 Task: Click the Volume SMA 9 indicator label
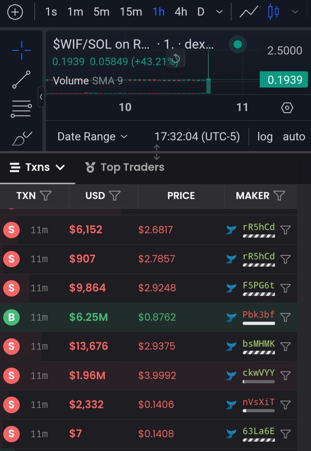coord(88,80)
